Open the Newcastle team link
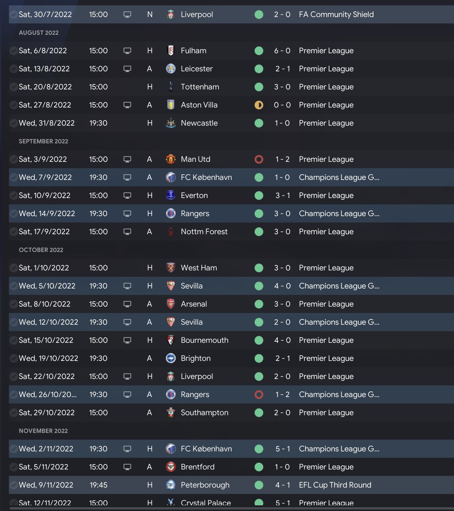Image resolution: width=454 pixels, height=511 pixels. (199, 123)
